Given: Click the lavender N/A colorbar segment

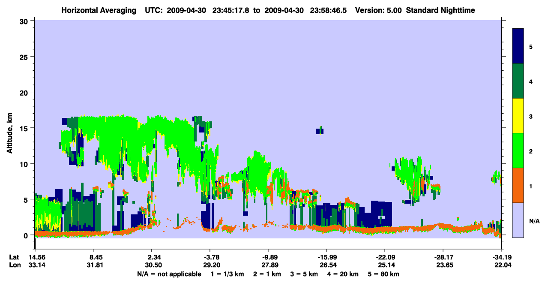Looking at the screenshot, I should (x=518, y=220).
